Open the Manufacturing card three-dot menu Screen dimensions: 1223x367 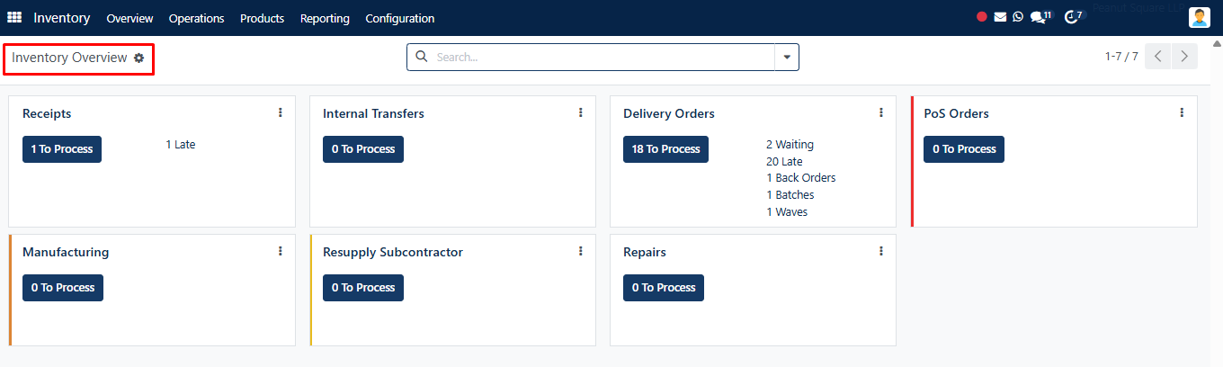(x=281, y=251)
